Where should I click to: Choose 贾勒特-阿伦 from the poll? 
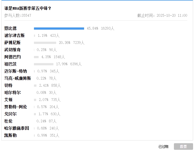(x=16, y=107)
